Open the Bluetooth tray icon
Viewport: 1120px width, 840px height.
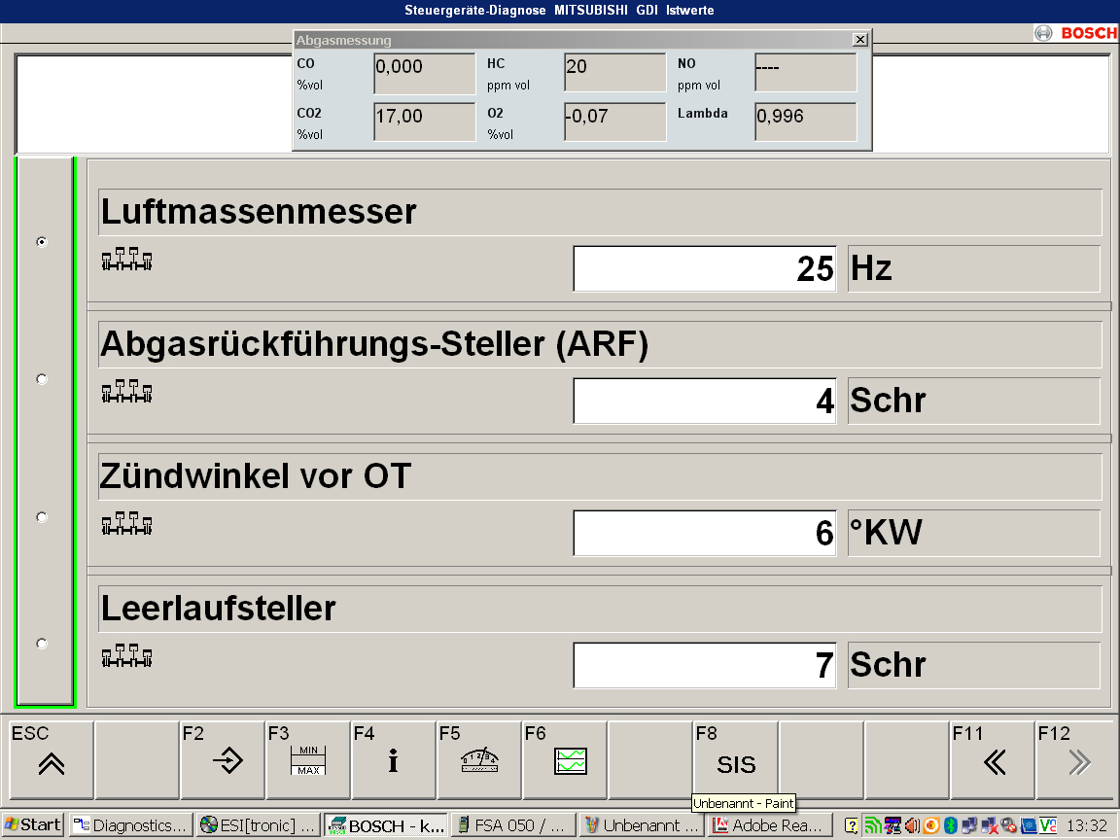pyautogui.click(x=951, y=825)
